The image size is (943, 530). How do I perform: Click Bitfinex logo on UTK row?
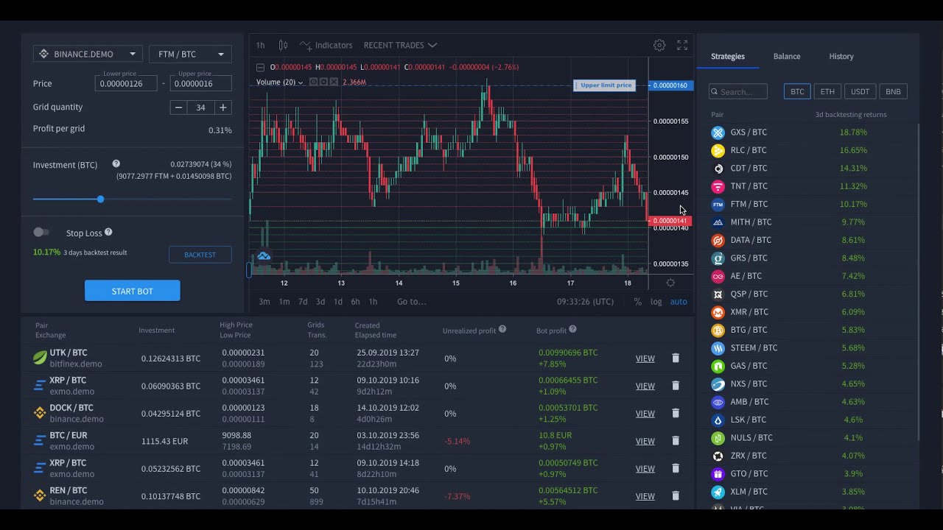coord(40,358)
